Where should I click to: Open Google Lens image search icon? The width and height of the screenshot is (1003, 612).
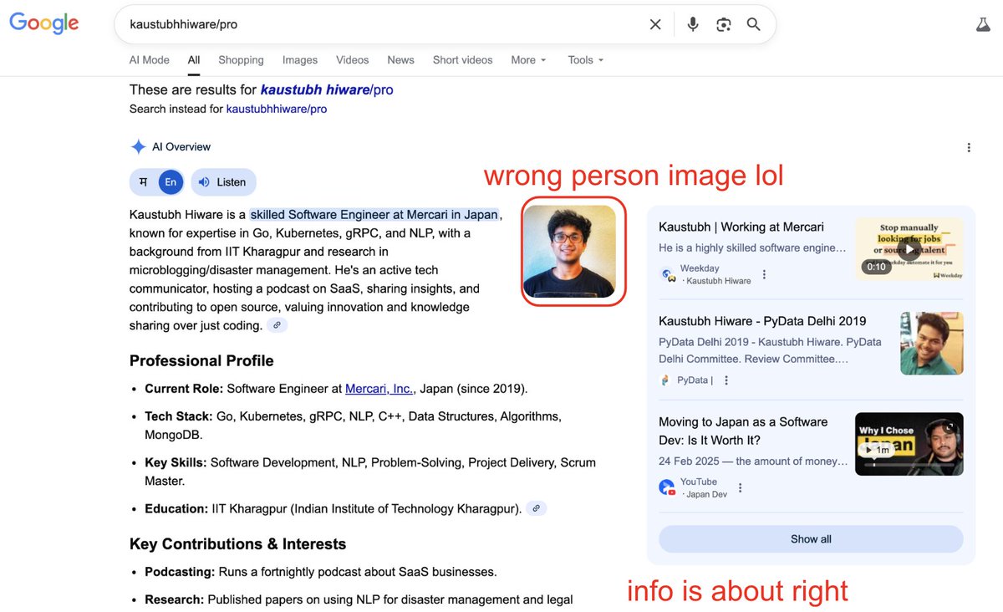click(x=724, y=24)
